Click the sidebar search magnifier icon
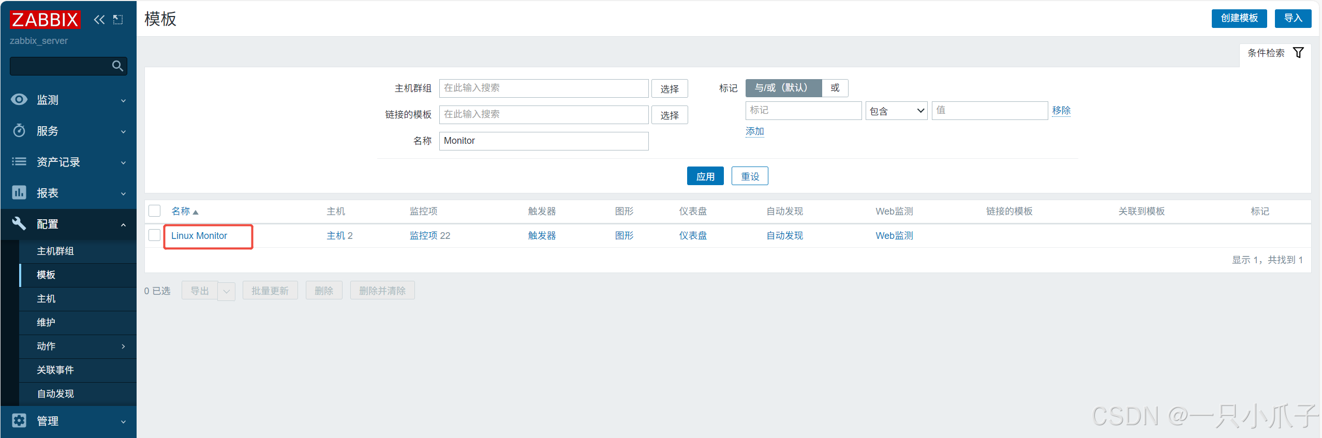This screenshot has height=438, width=1322. tap(117, 66)
